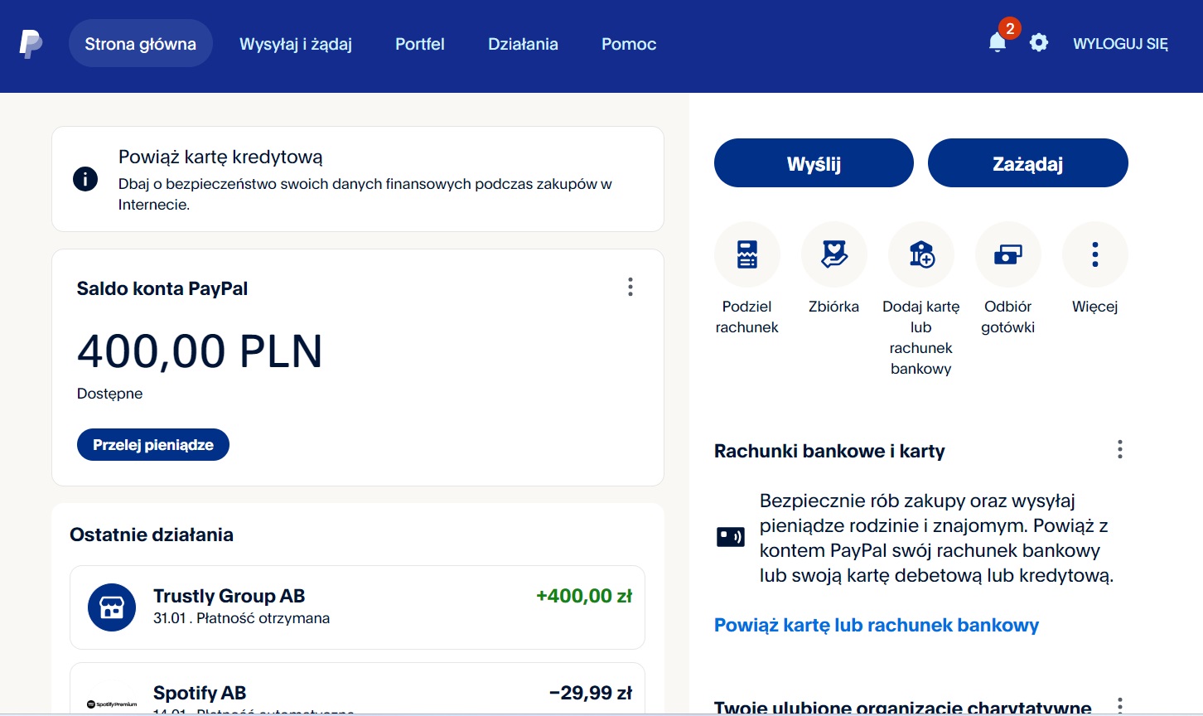Switch to the Portfel tab
The width and height of the screenshot is (1203, 716).
tap(420, 44)
